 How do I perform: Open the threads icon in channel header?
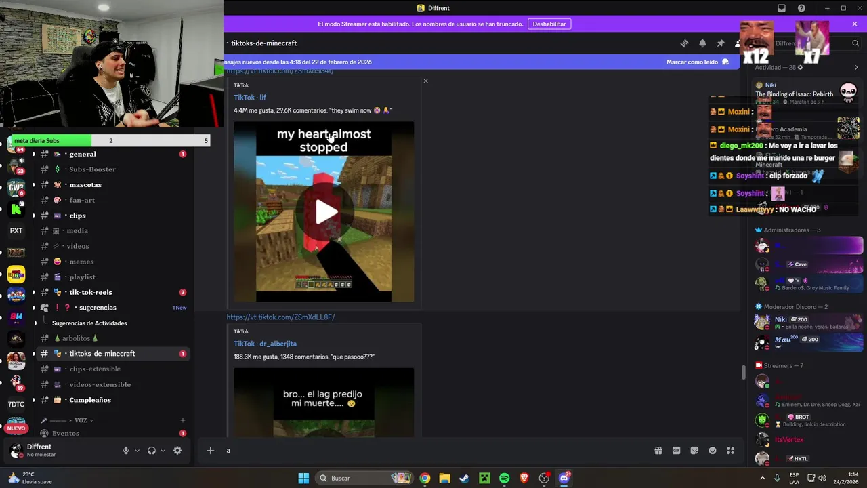pyautogui.click(x=684, y=43)
